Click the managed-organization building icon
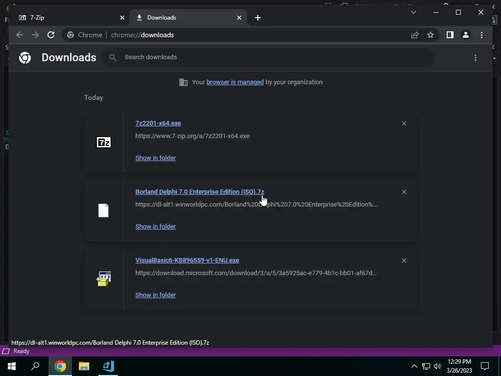This screenshot has width=501, height=376. [183, 82]
